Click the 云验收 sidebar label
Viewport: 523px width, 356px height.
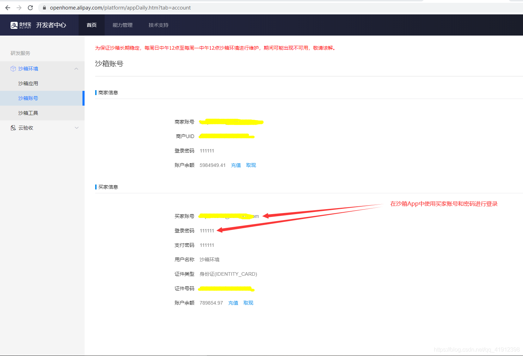tap(26, 128)
